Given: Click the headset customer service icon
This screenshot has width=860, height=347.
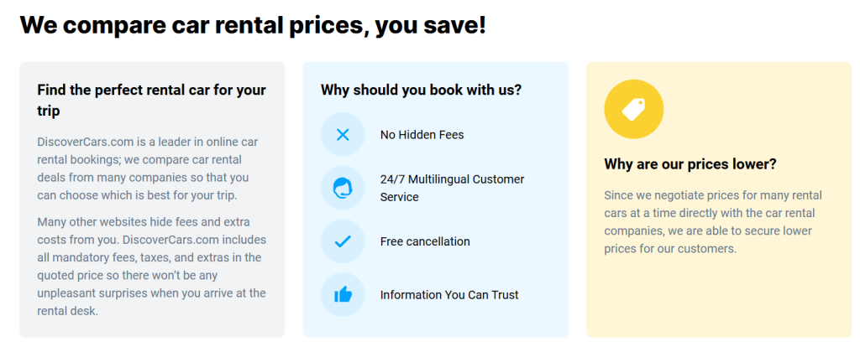Looking at the screenshot, I should point(343,188).
